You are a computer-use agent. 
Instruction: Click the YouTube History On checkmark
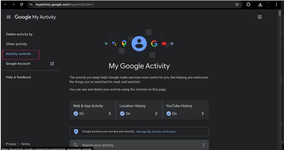point(169,114)
